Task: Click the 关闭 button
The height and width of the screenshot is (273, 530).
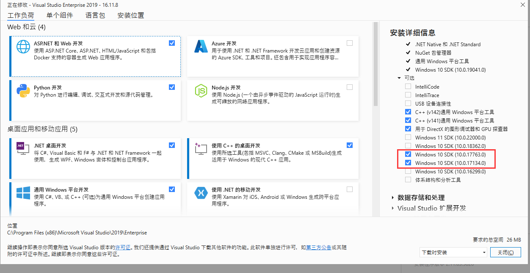Action: [x=505, y=252]
